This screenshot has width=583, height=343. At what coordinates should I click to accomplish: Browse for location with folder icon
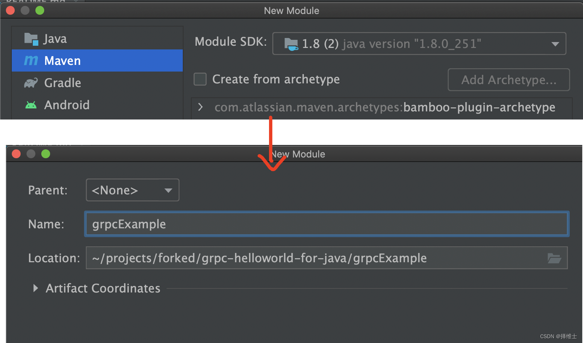click(x=554, y=258)
